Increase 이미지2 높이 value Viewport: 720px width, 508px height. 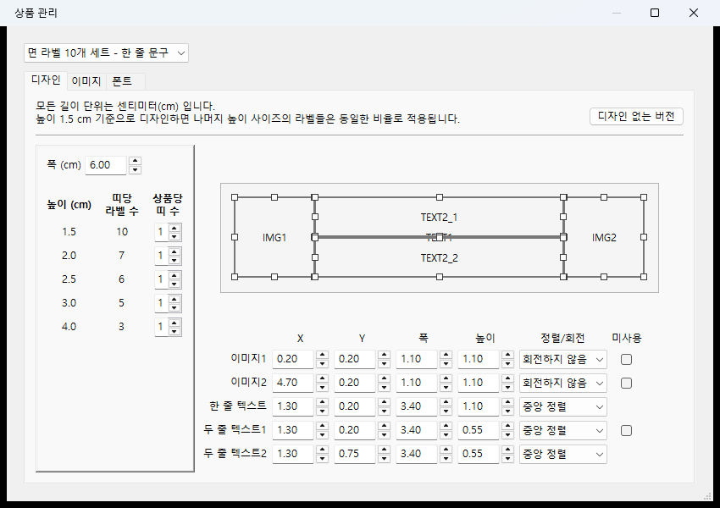[x=508, y=379]
